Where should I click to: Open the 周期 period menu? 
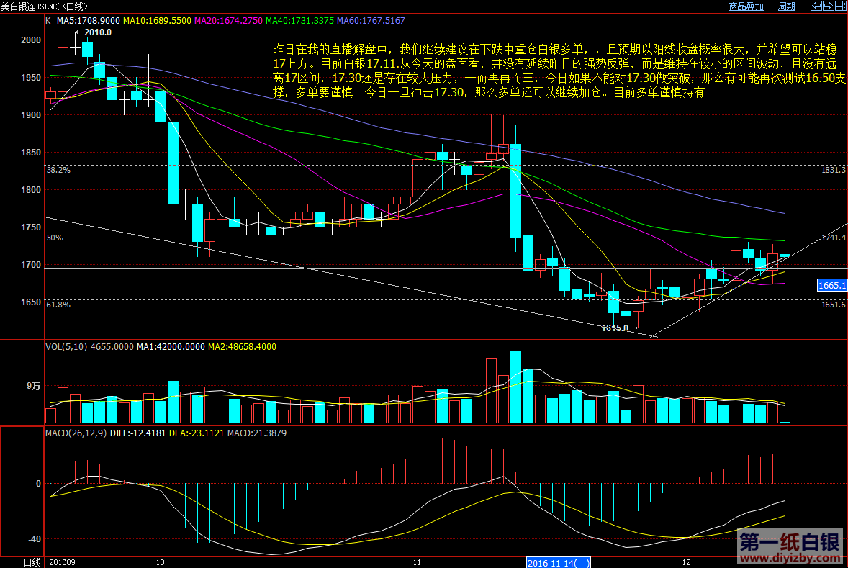coord(786,6)
